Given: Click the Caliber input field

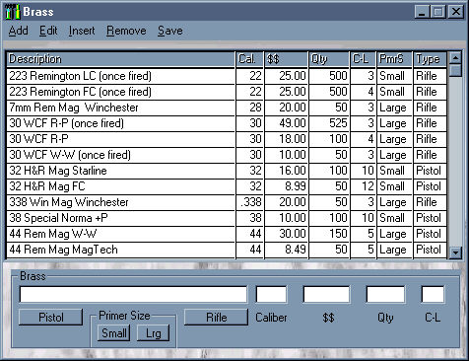Looking at the screenshot, I should [271, 294].
